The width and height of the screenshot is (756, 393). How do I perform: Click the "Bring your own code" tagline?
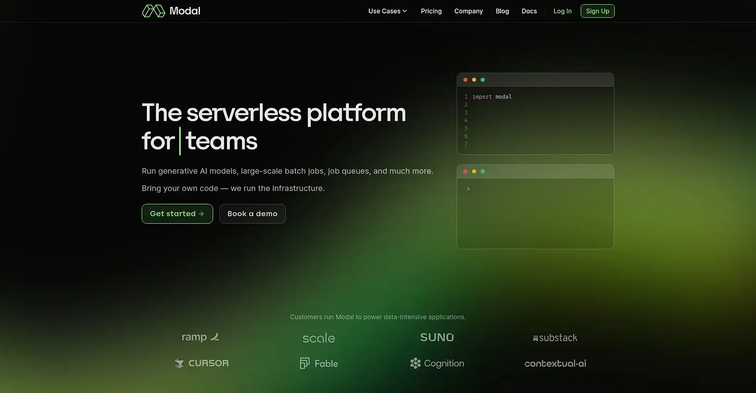(x=233, y=188)
